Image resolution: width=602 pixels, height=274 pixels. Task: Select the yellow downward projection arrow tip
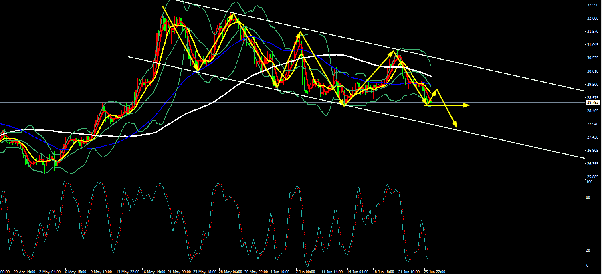[456, 126]
